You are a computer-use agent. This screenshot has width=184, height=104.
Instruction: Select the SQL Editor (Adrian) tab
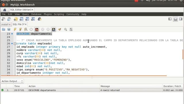coord(21,10)
